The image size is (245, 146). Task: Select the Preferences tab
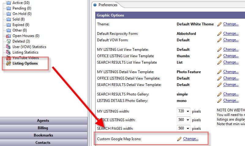coord(105,5)
